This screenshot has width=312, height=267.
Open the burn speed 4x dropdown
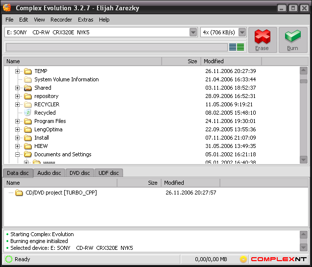click(242, 32)
